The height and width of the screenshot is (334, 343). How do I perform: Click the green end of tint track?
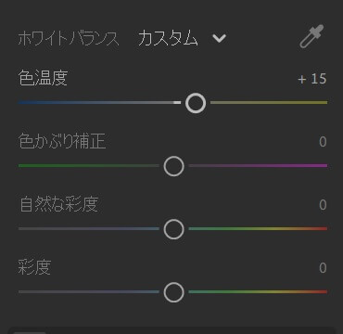23,166
